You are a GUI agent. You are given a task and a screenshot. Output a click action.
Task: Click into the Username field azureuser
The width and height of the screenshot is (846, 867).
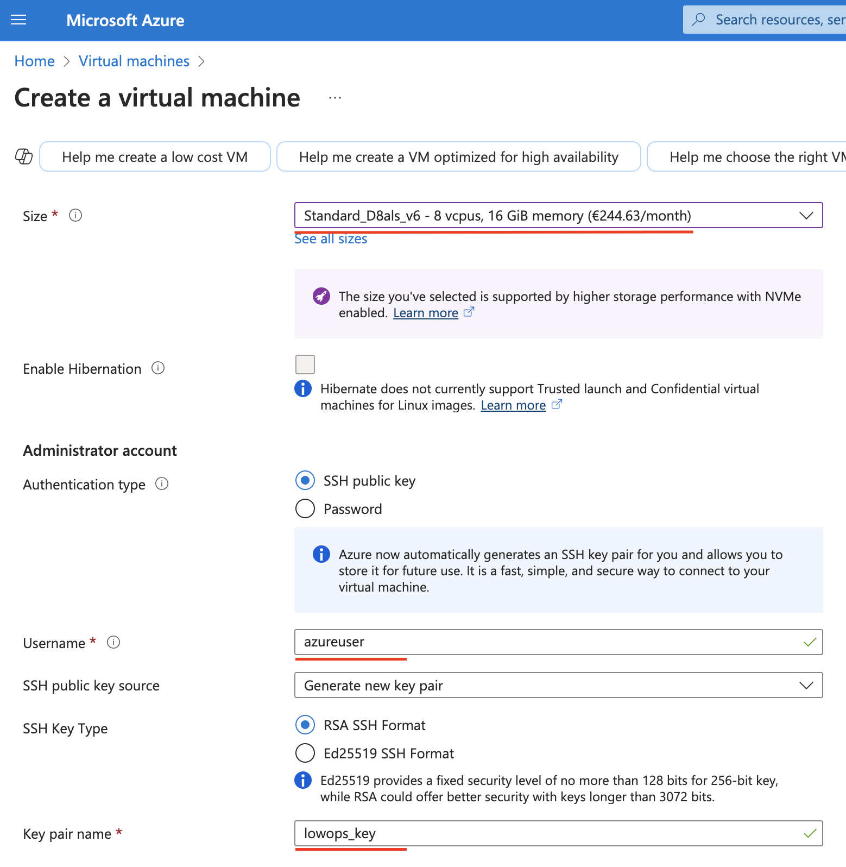pos(558,642)
